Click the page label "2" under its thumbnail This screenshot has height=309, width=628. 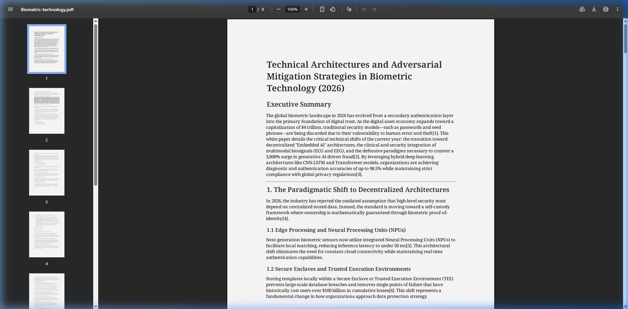(46, 140)
